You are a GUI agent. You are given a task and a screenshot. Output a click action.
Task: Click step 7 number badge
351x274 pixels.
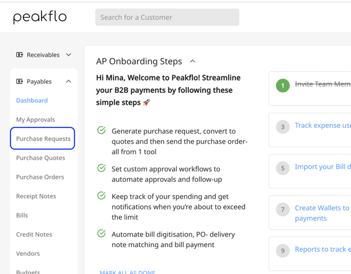283,209
